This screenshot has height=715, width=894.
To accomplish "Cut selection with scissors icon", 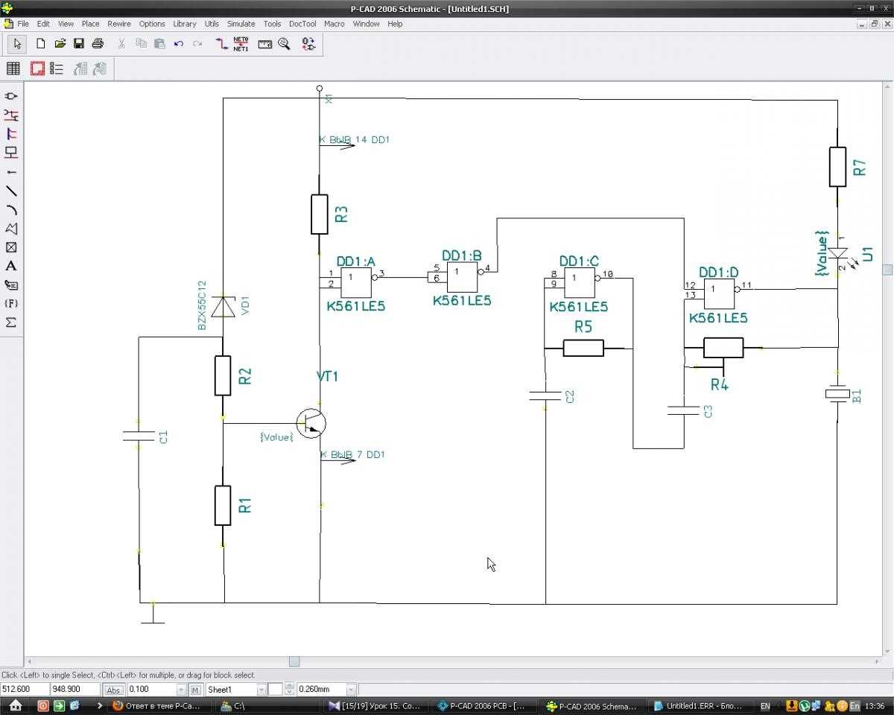I will point(121,44).
